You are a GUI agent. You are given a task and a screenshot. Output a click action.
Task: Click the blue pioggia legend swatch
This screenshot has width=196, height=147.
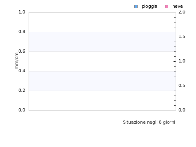pyautogui.click(x=136, y=7)
